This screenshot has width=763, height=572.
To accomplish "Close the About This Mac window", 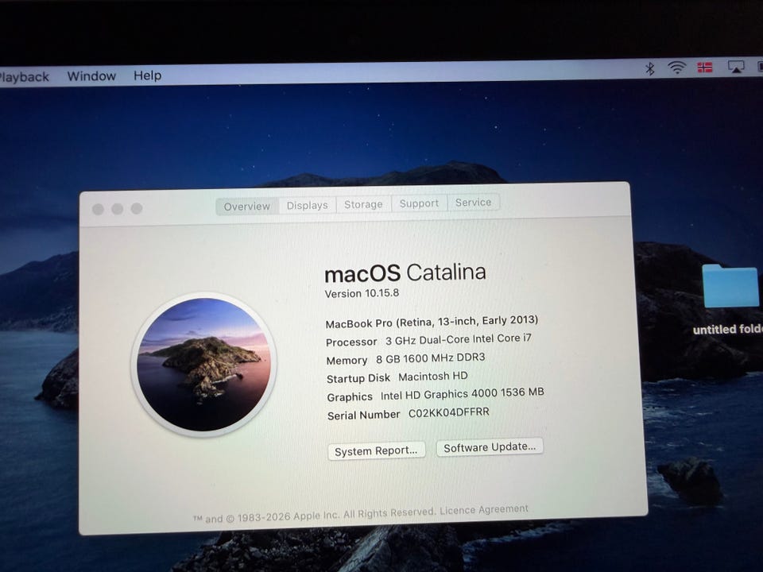I will click(x=98, y=209).
